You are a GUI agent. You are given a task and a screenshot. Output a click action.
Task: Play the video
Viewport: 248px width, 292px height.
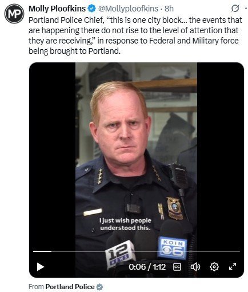(x=41, y=267)
